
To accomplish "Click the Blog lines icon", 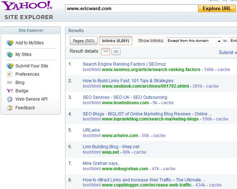I will coord(9,83).
